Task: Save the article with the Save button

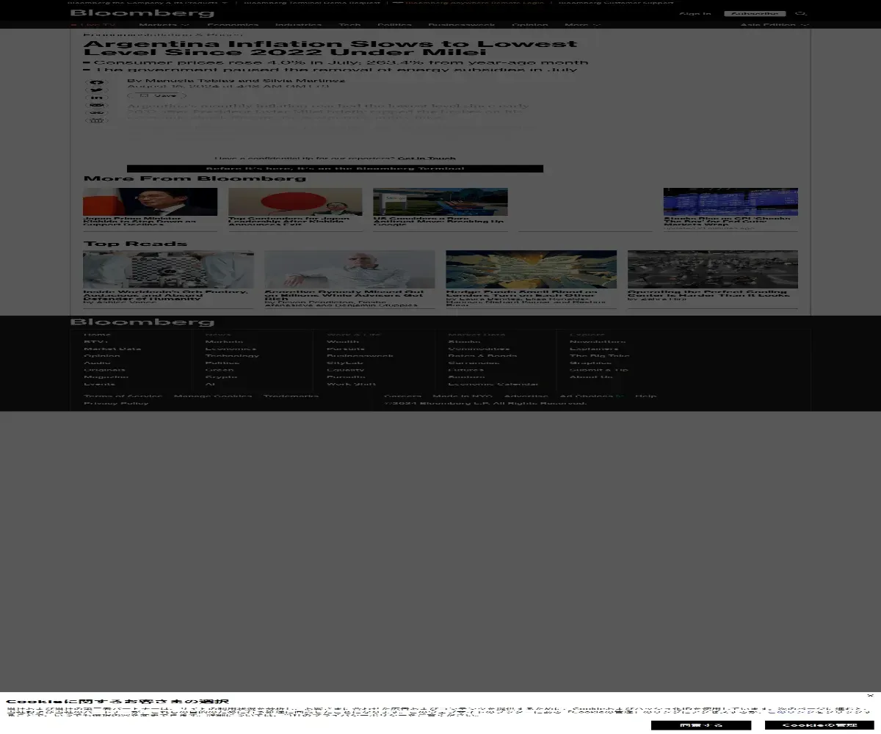Action: click(156, 95)
